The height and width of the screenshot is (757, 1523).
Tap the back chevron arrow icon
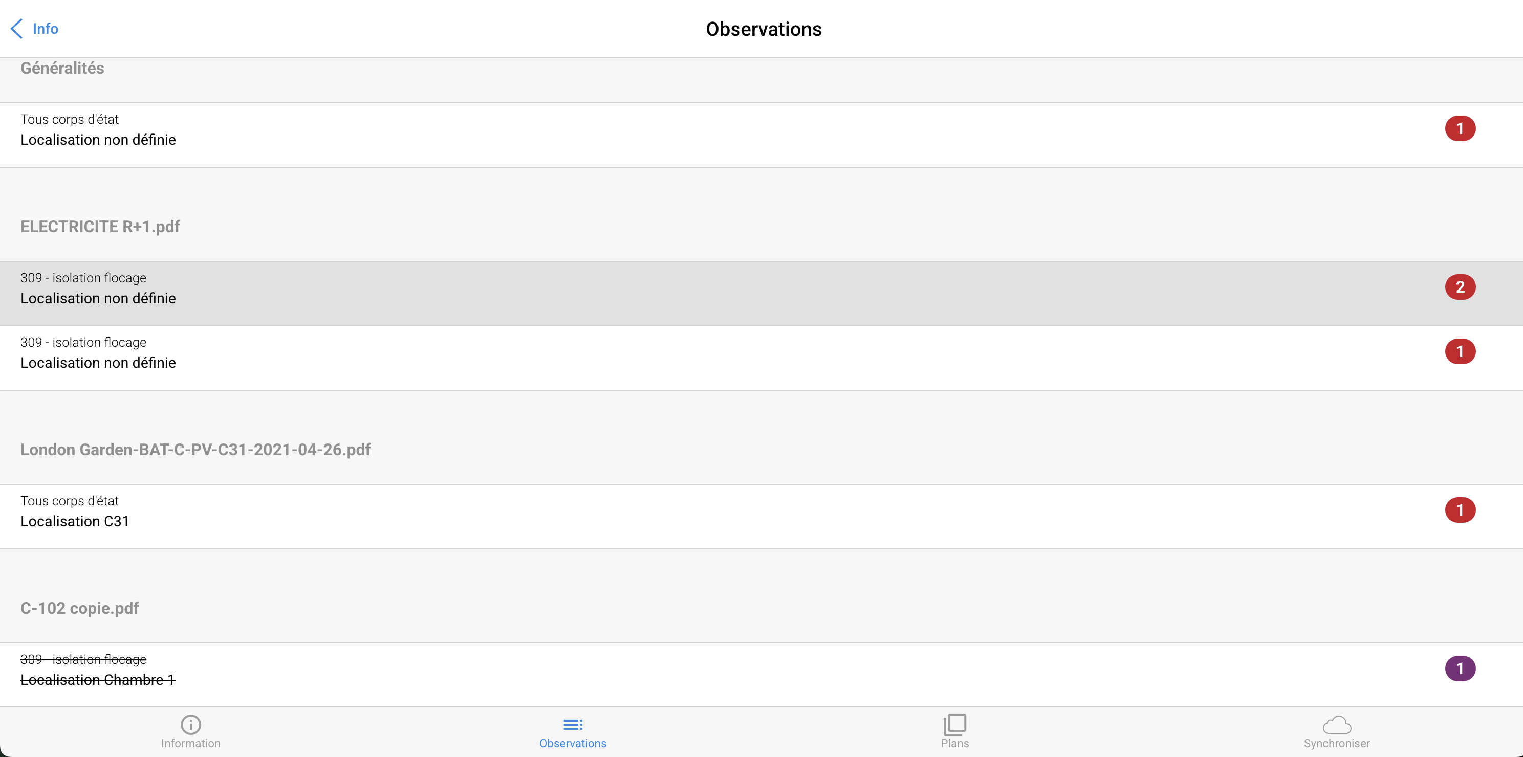[16, 28]
